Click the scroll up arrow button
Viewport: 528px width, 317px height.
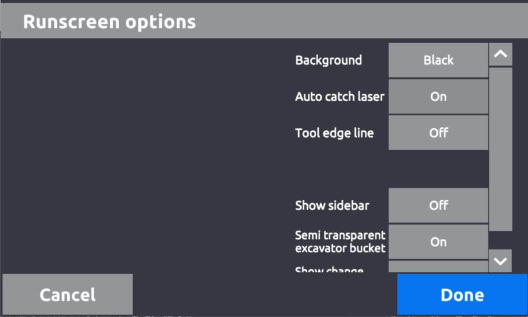500,54
